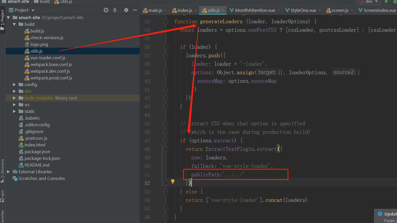Select .postcssrc.js file

pos(36,138)
